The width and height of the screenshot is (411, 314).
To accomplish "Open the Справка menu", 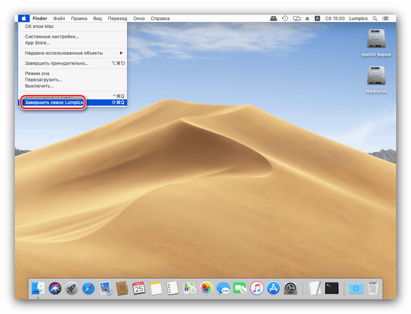I will click(x=160, y=18).
